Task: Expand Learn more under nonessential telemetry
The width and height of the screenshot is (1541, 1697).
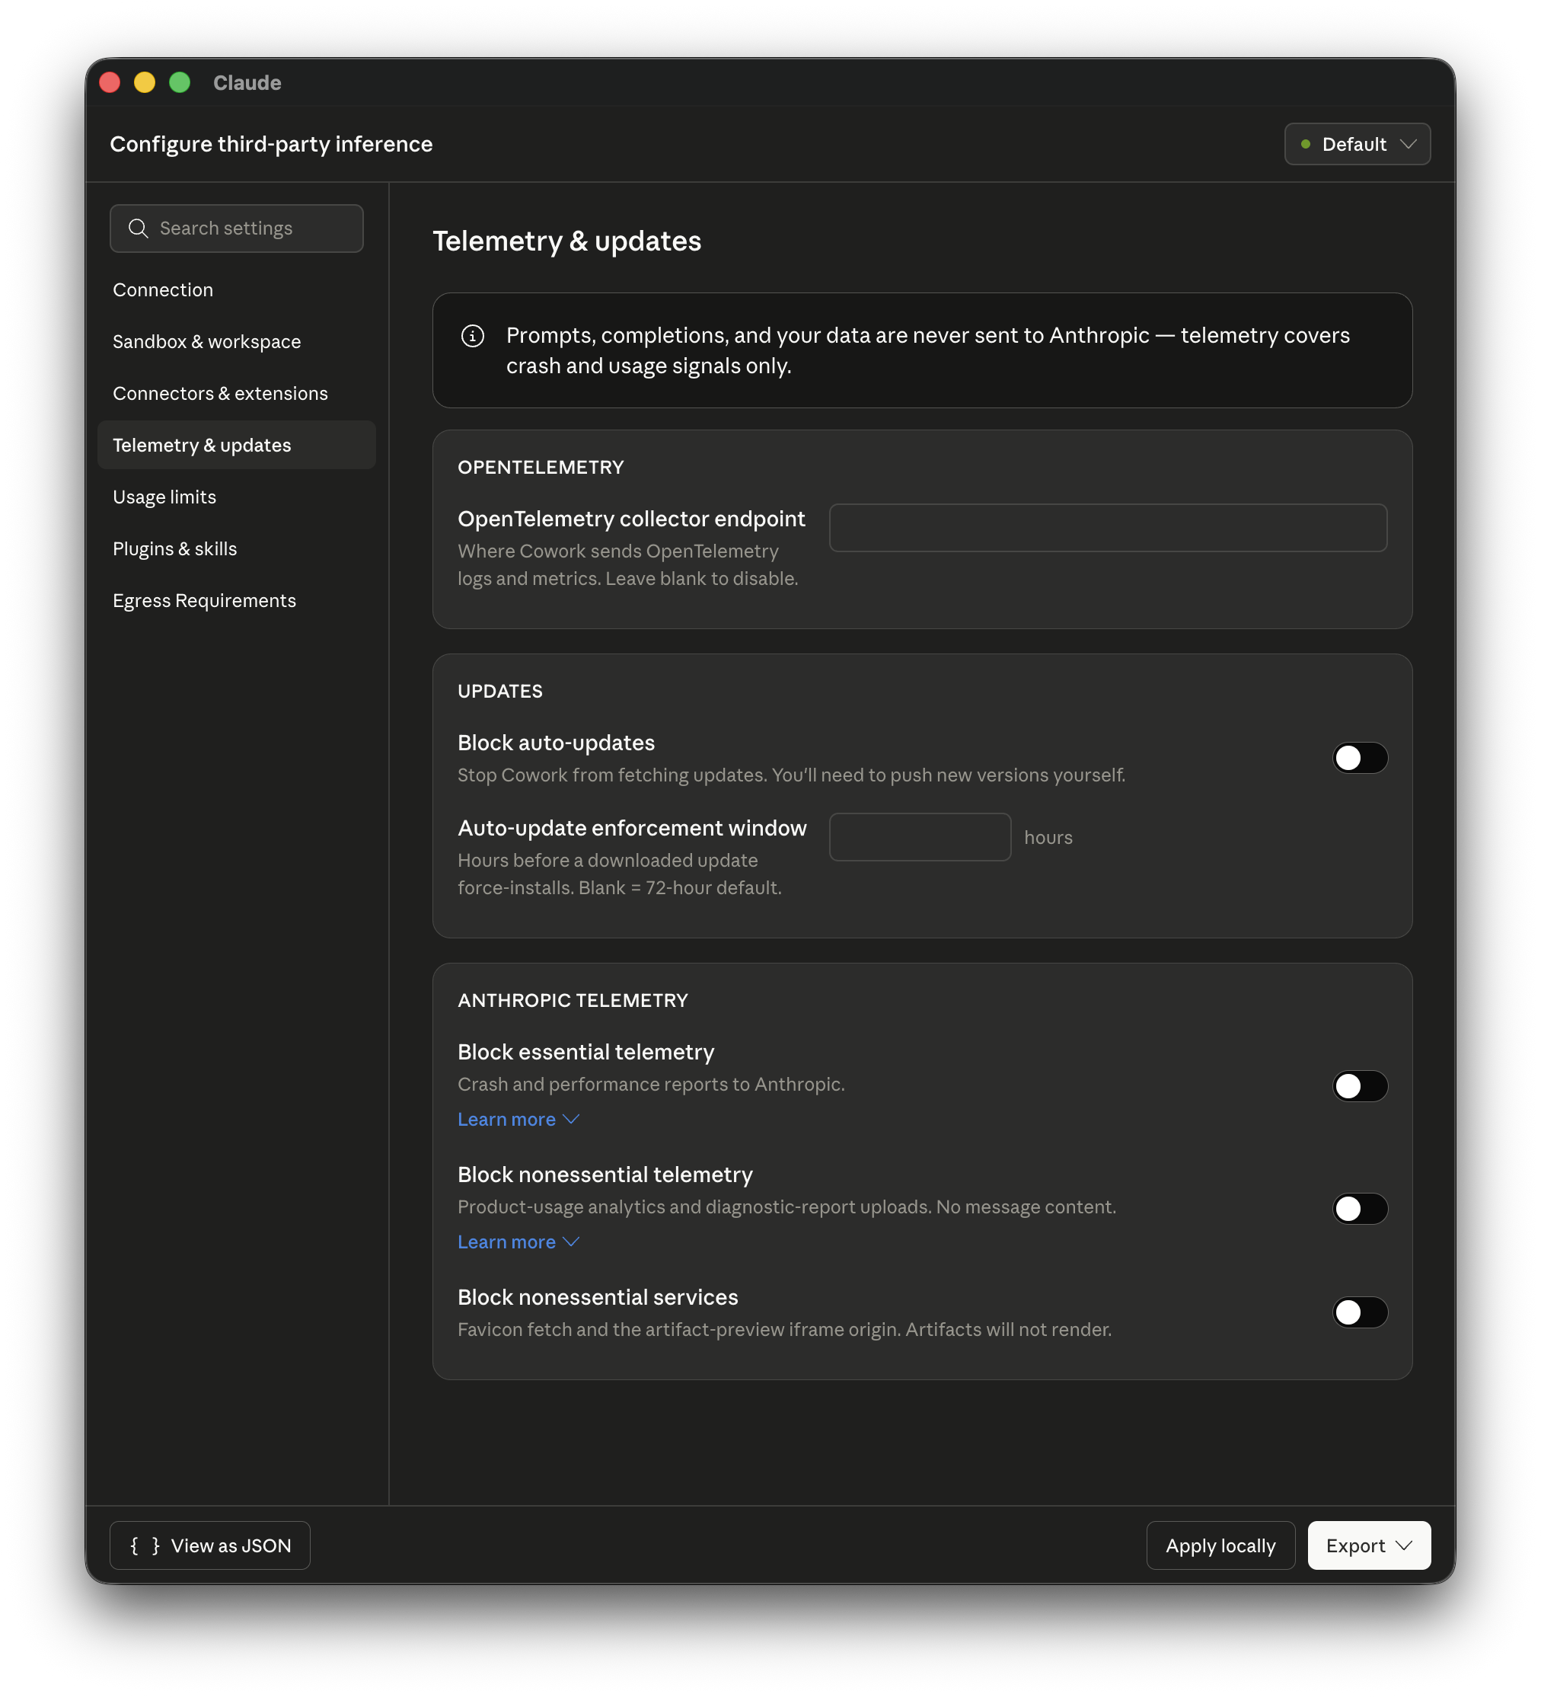Action: point(518,1242)
